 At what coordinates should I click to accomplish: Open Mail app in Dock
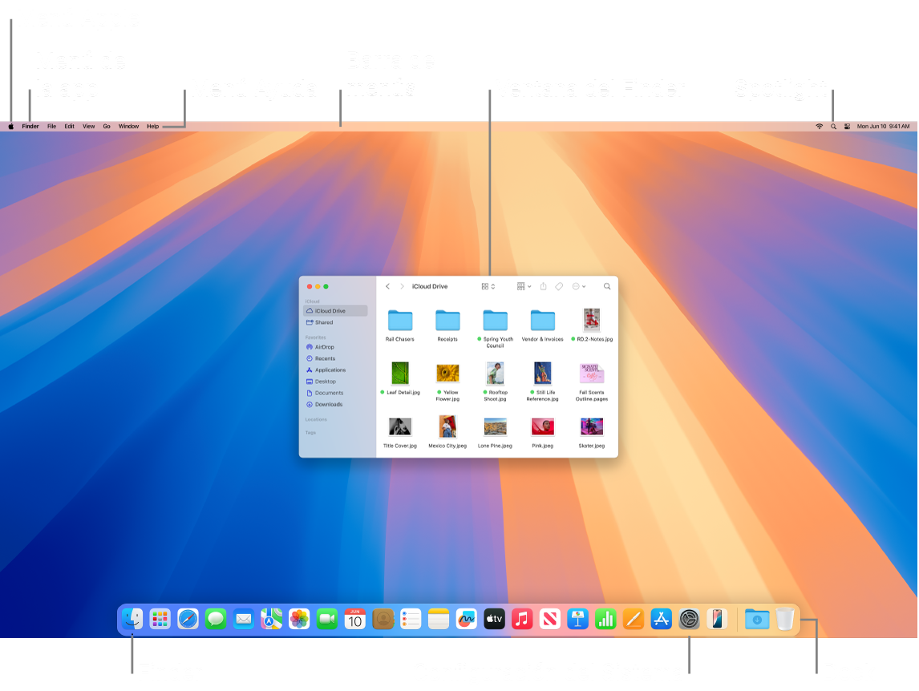click(x=244, y=619)
